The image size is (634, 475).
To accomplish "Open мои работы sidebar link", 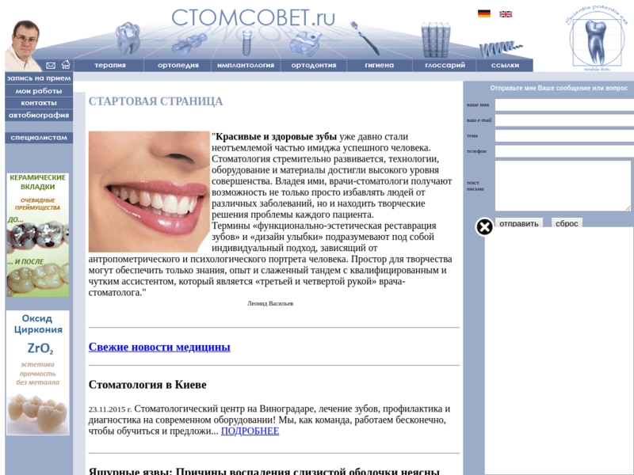I will [x=39, y=91].
